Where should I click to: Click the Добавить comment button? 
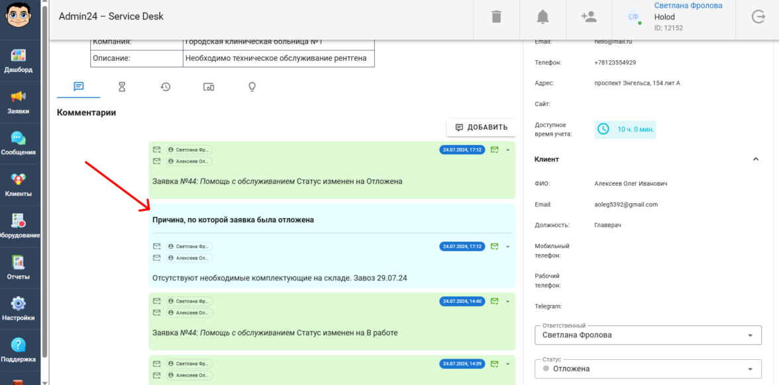pos(482,127)
